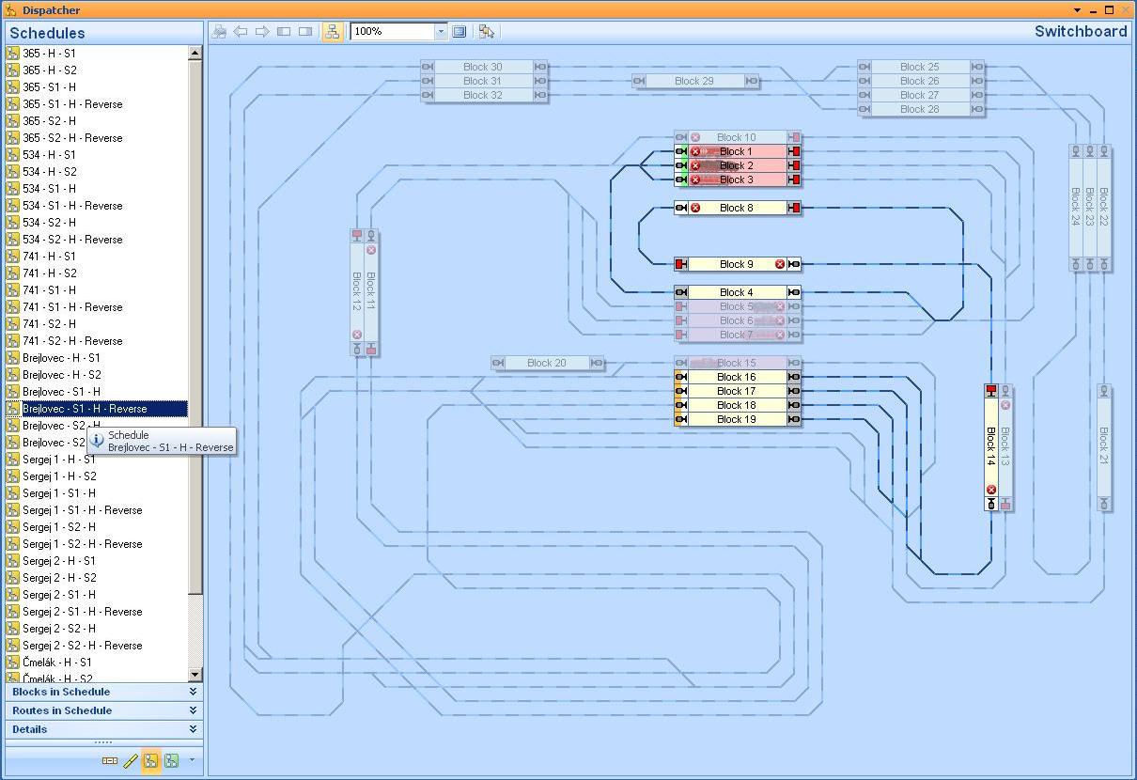Click Block 20 in the switchboard
This screenshot has height=780, width=1137.
(x=547, y=363)
